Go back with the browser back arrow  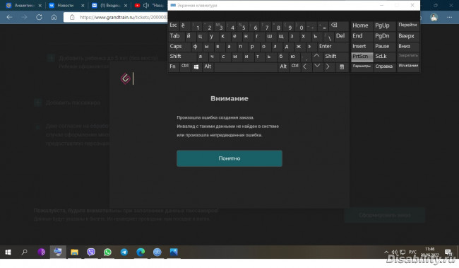point(9,17)
